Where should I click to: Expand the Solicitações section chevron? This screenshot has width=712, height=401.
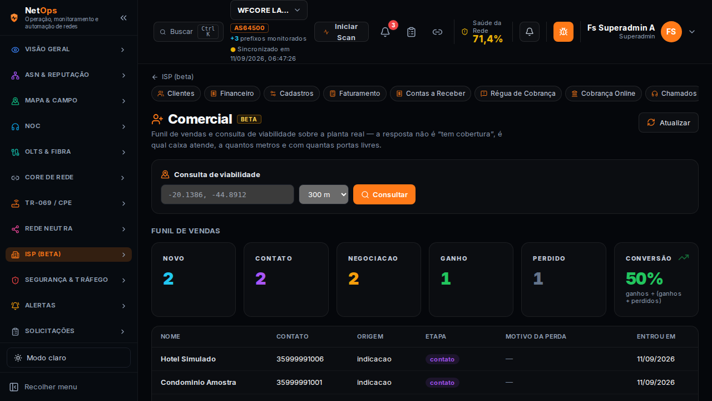point(123,331)
